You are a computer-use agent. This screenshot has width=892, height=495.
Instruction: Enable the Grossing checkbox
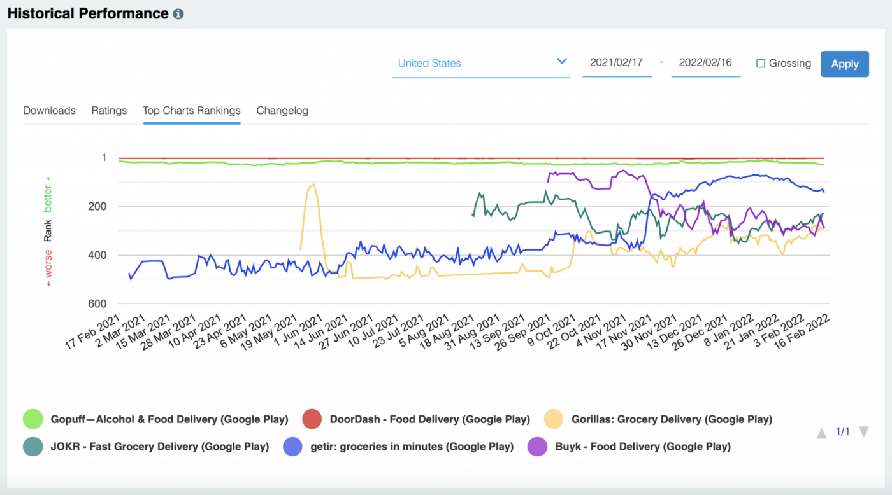tap(761, 64)
